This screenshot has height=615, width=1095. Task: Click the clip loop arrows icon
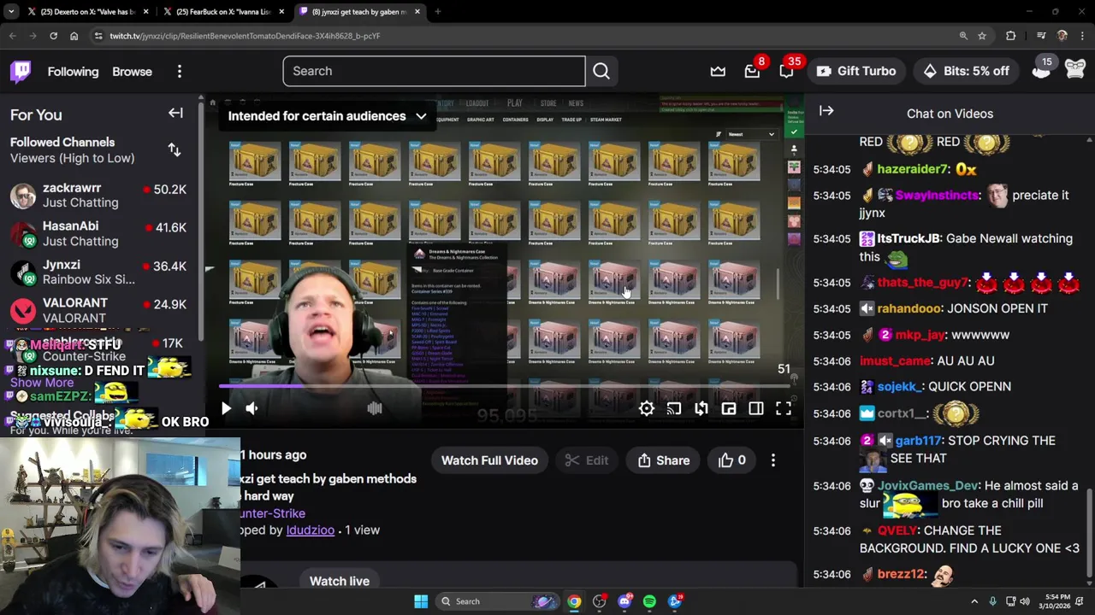701,409
